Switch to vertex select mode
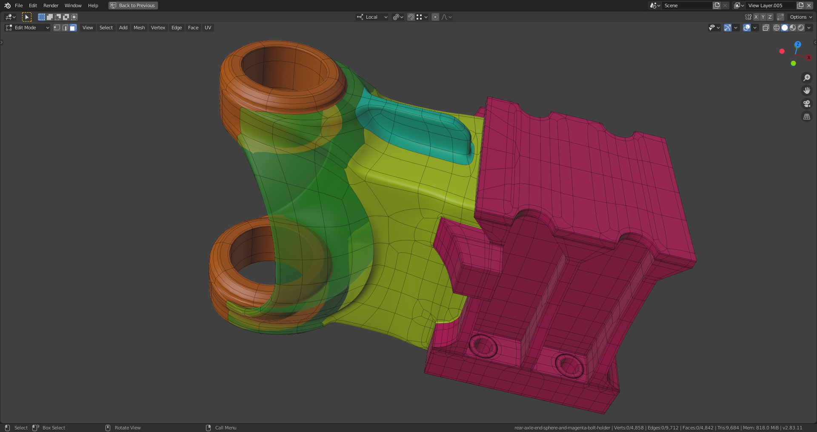The image size is (817, 432). tap(57, 28)
